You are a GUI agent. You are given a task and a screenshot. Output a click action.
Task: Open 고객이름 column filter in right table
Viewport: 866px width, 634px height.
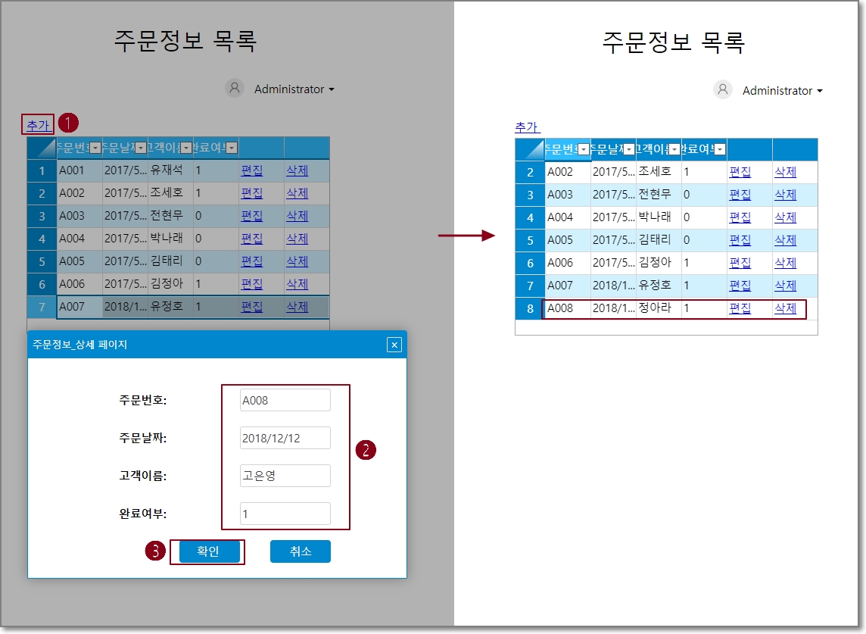point(674,149)
